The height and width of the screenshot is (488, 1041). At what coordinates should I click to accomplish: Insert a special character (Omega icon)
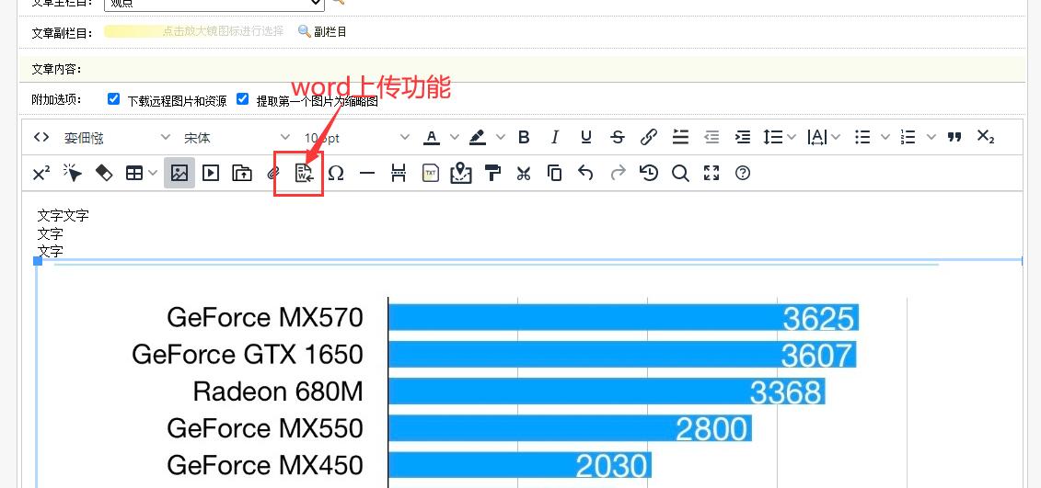pyautogui.click(x=336, y=173)
